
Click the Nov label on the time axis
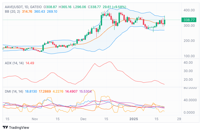tap(35, 119)
